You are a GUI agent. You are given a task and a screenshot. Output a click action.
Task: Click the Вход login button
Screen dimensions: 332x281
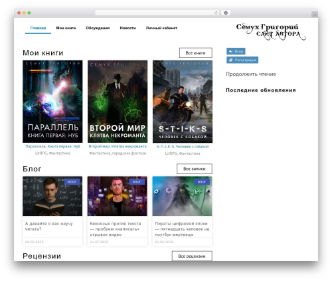pos(236,51)
